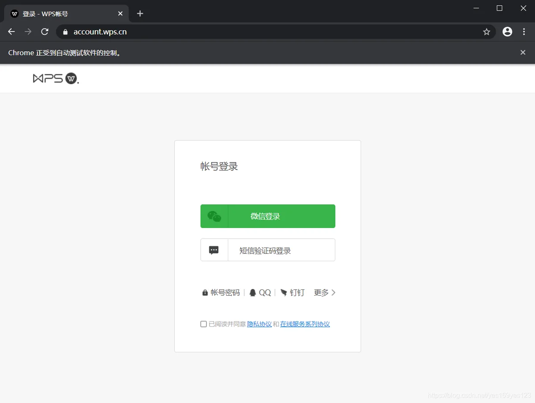Click the WeChat icon on green button
Screen dimensions: 535x403
point(214,216)
